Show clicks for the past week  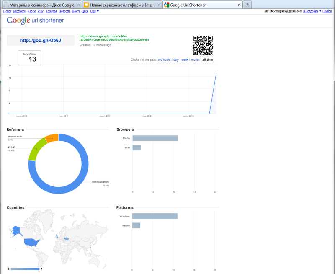pos(185,59)
